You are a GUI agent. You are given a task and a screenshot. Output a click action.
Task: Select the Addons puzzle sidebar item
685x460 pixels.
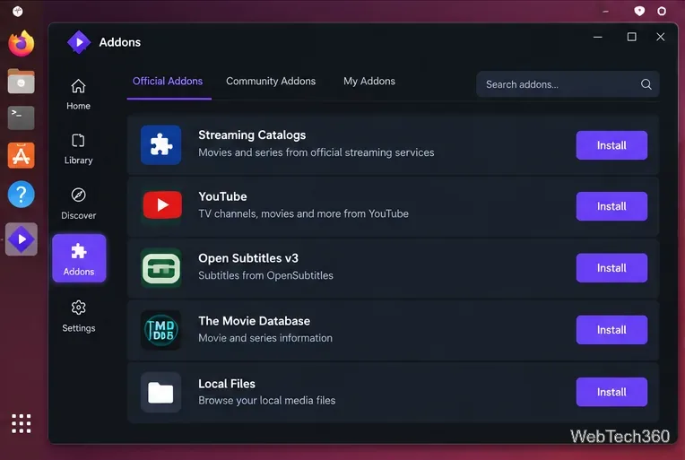79,258
